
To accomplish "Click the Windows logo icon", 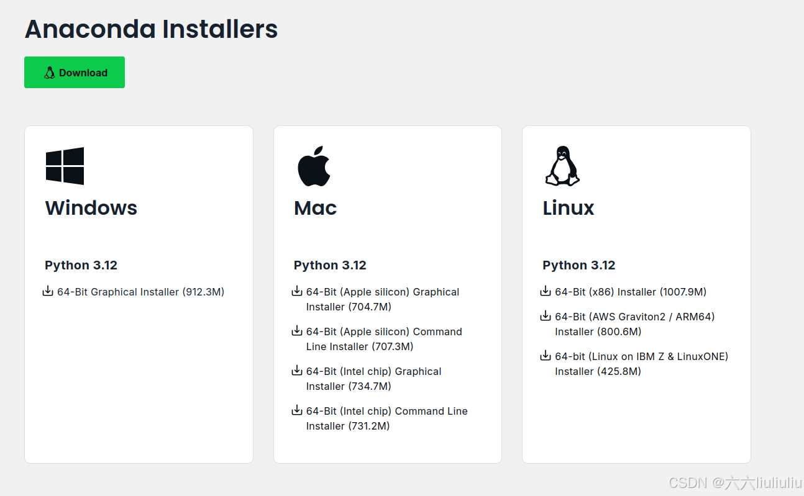I will pos(65,166).
